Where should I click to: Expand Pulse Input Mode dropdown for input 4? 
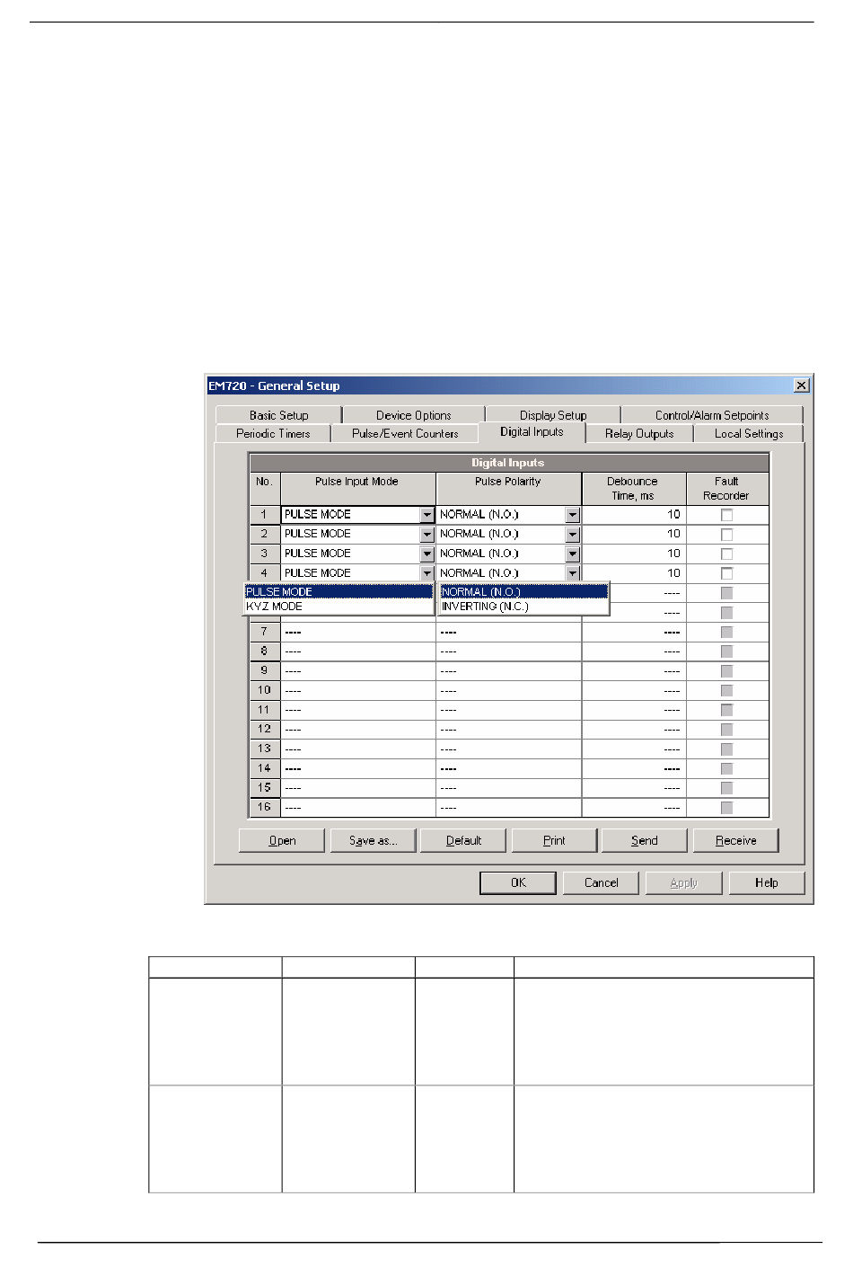(426, 573)
